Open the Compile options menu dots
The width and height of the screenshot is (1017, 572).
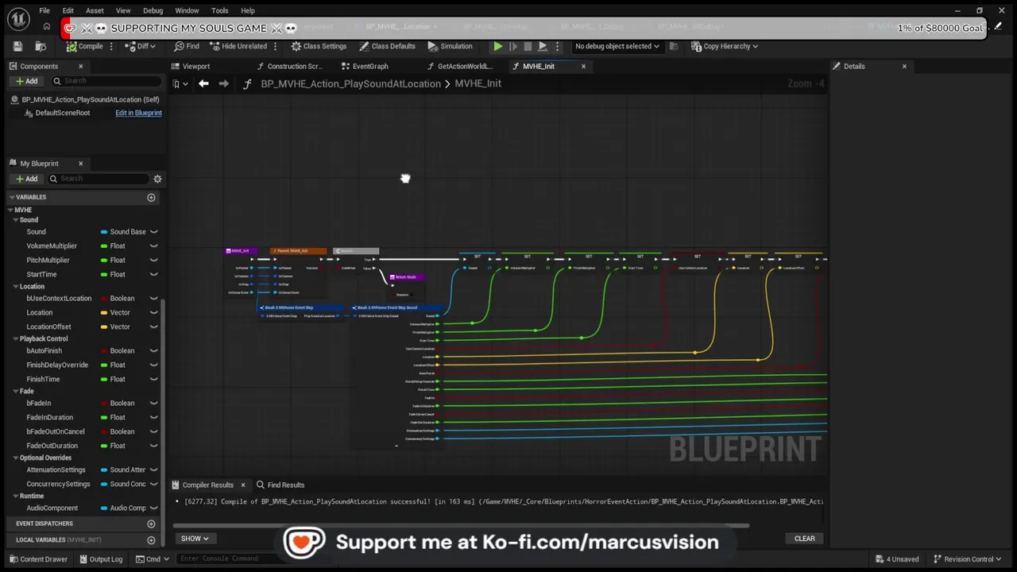(x=111, y=46)
